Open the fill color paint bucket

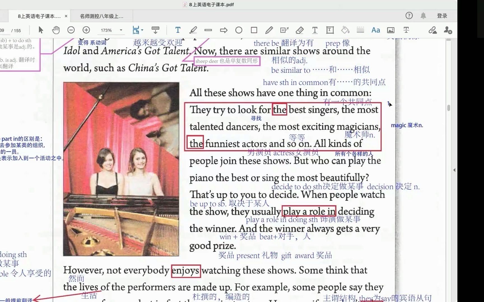(345, 30)
